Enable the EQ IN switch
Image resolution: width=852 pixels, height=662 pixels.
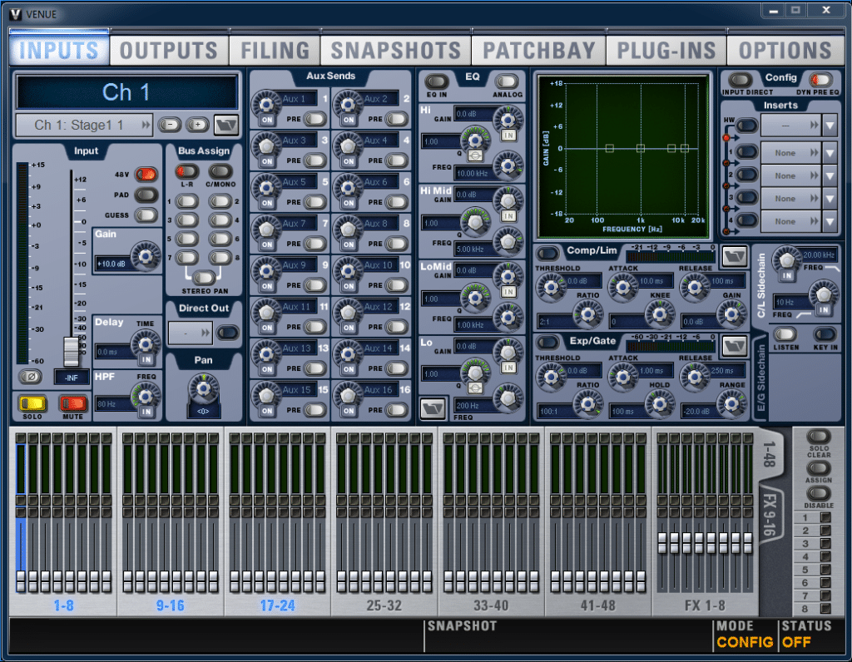point(437,82)
